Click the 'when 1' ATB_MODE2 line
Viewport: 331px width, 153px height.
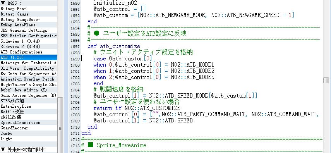154,71
